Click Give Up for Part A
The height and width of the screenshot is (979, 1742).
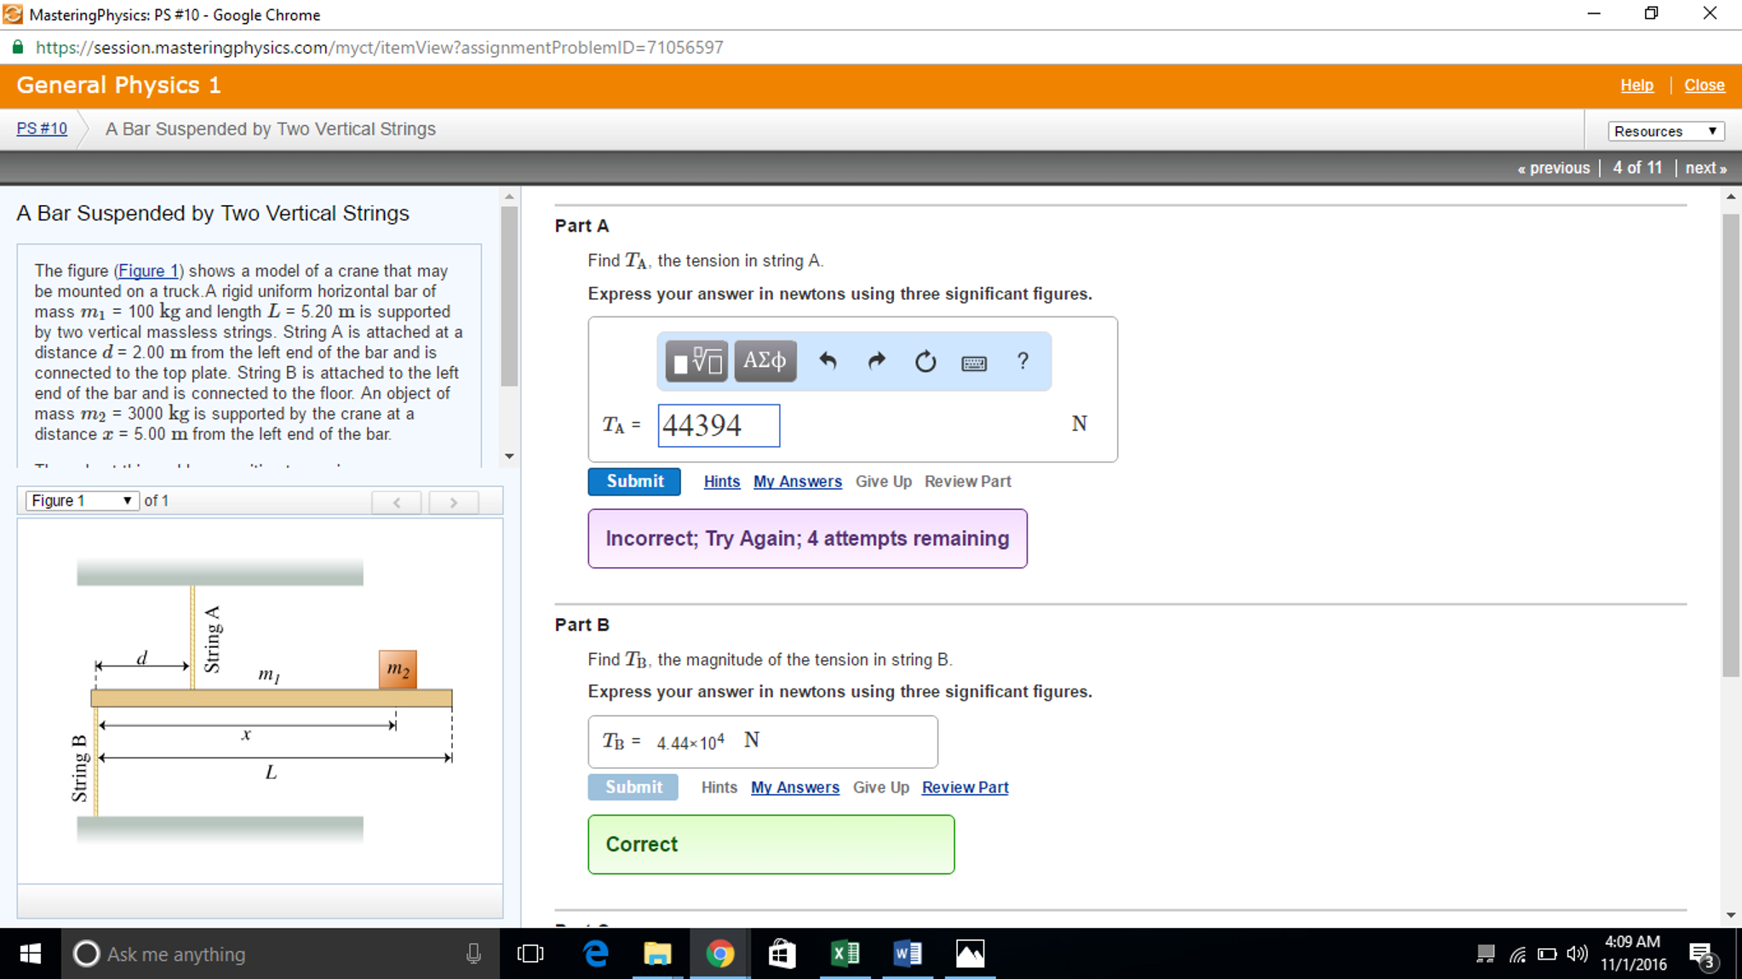click(x=884, y=481)
